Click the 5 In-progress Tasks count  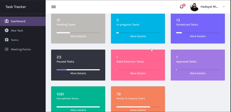click(118, 20)
